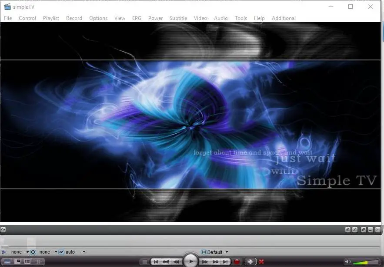Open the Video menu

tap(200, 18)
